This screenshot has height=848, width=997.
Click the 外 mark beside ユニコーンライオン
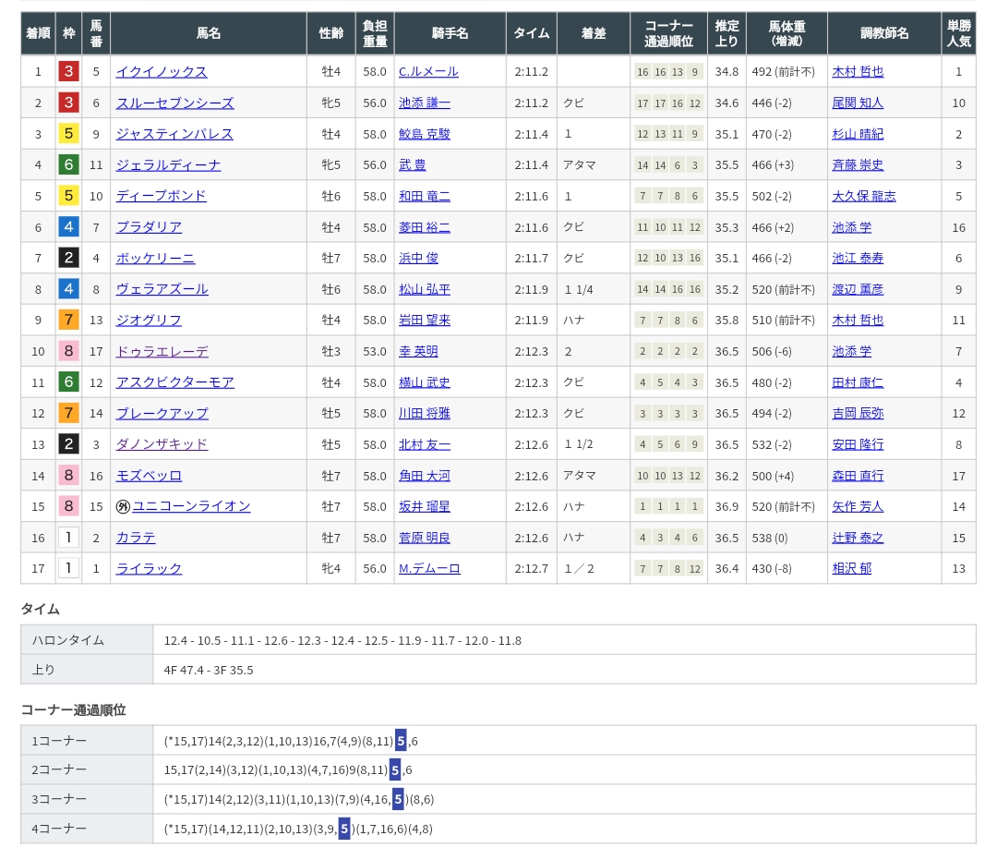coord(123,506)
